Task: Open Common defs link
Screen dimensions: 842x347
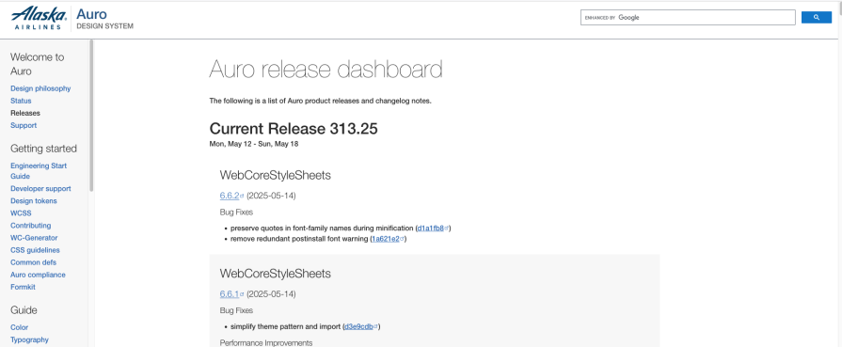Action: [33, 262]
